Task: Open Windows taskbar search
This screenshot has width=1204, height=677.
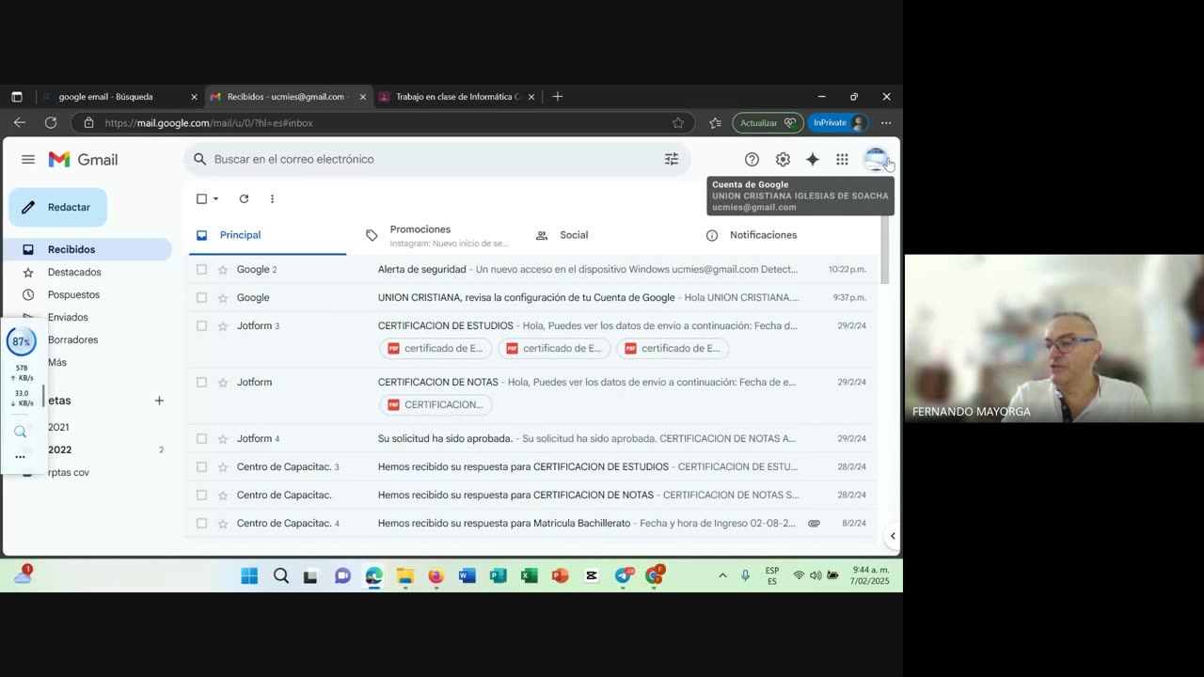Action: point(280,575)
